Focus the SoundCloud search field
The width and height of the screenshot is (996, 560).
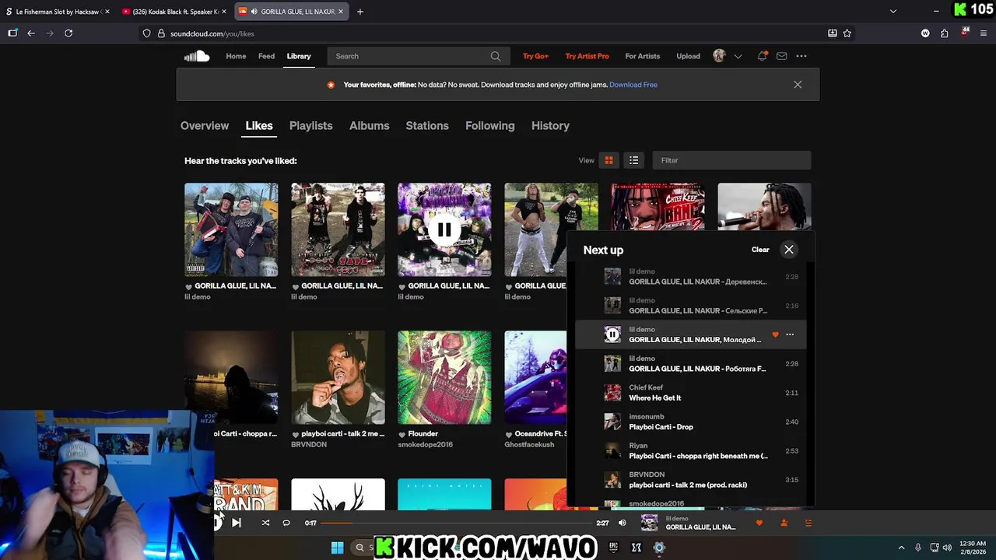pos(419,56)
